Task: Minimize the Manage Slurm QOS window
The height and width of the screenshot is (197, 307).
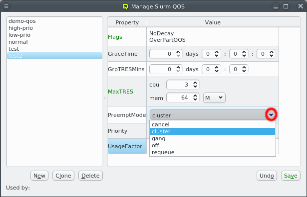Action: coord(276,6)
